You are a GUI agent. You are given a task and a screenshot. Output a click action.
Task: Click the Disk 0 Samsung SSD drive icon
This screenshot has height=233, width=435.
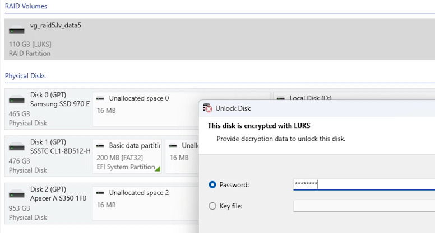(17, 99)
